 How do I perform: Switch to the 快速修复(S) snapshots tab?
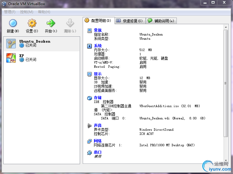(130, 21)
